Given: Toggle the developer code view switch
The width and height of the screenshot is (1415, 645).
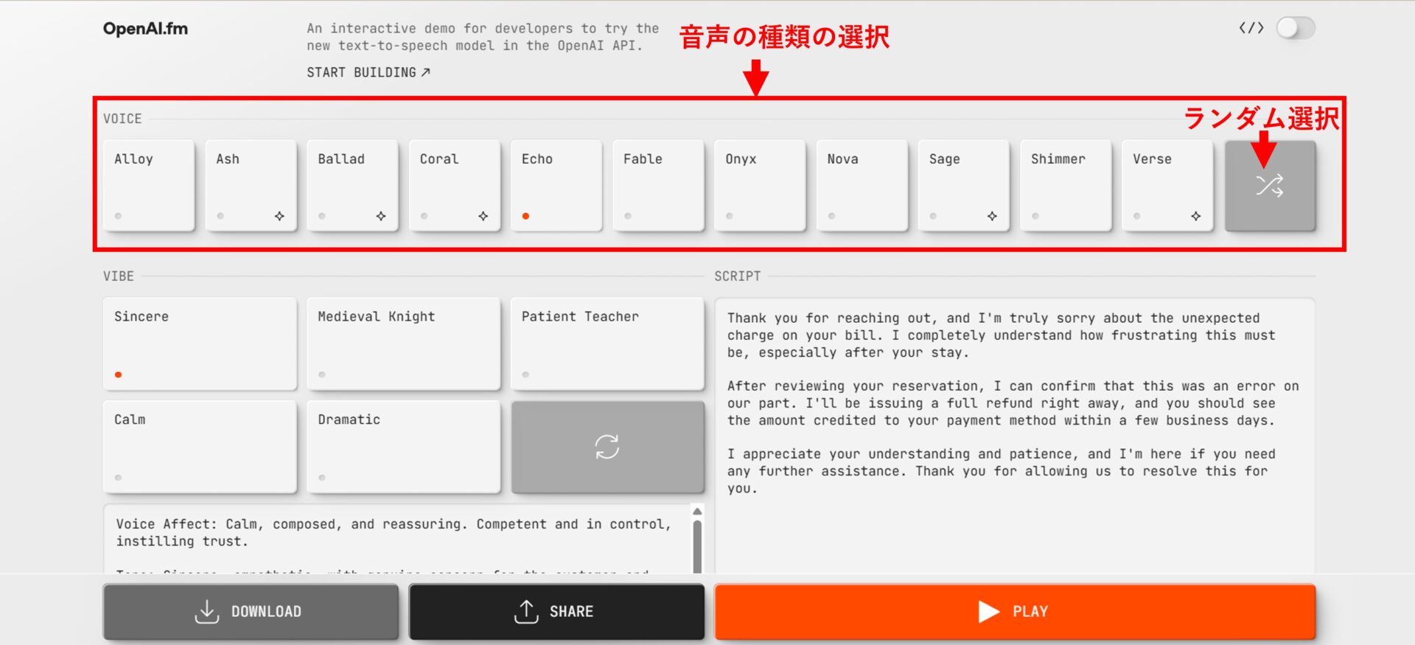Looking at the screenshot, I should click(x=1296, y=28).
